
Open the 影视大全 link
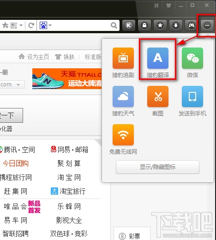pyautogui.click(x=69, y=220)
